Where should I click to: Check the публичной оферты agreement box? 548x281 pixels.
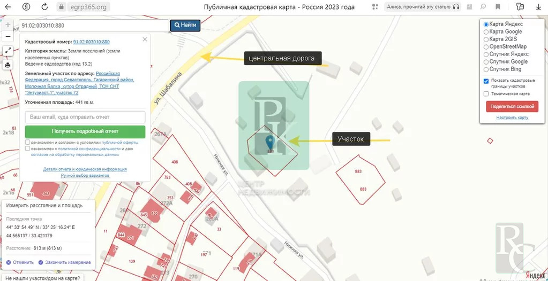tap(28, 143)
